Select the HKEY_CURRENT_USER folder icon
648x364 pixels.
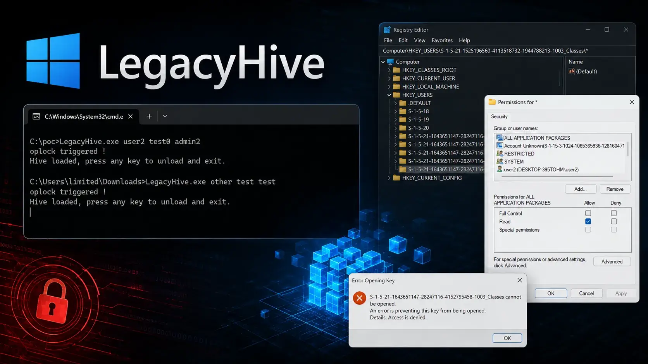click(396, 78)
